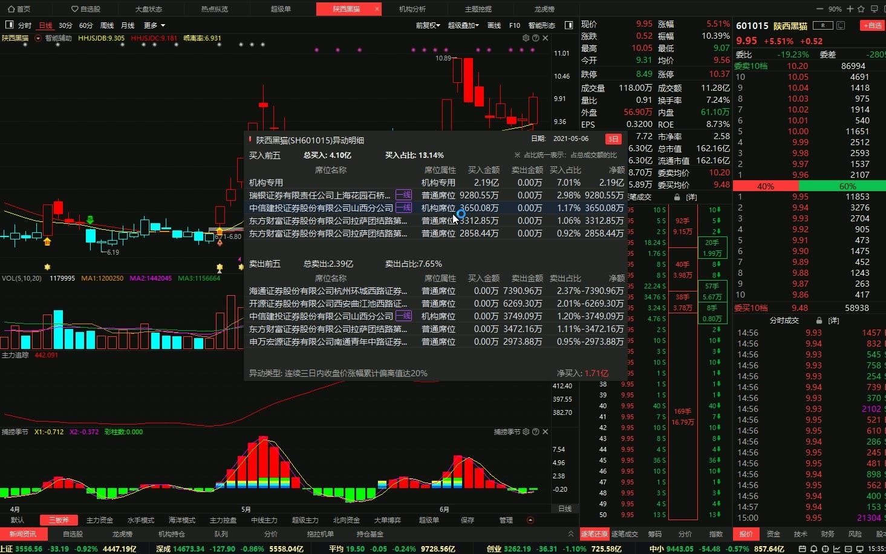Switch to the 逐笔成交 tab
886x554 pixels.
(x=625, y=534)
